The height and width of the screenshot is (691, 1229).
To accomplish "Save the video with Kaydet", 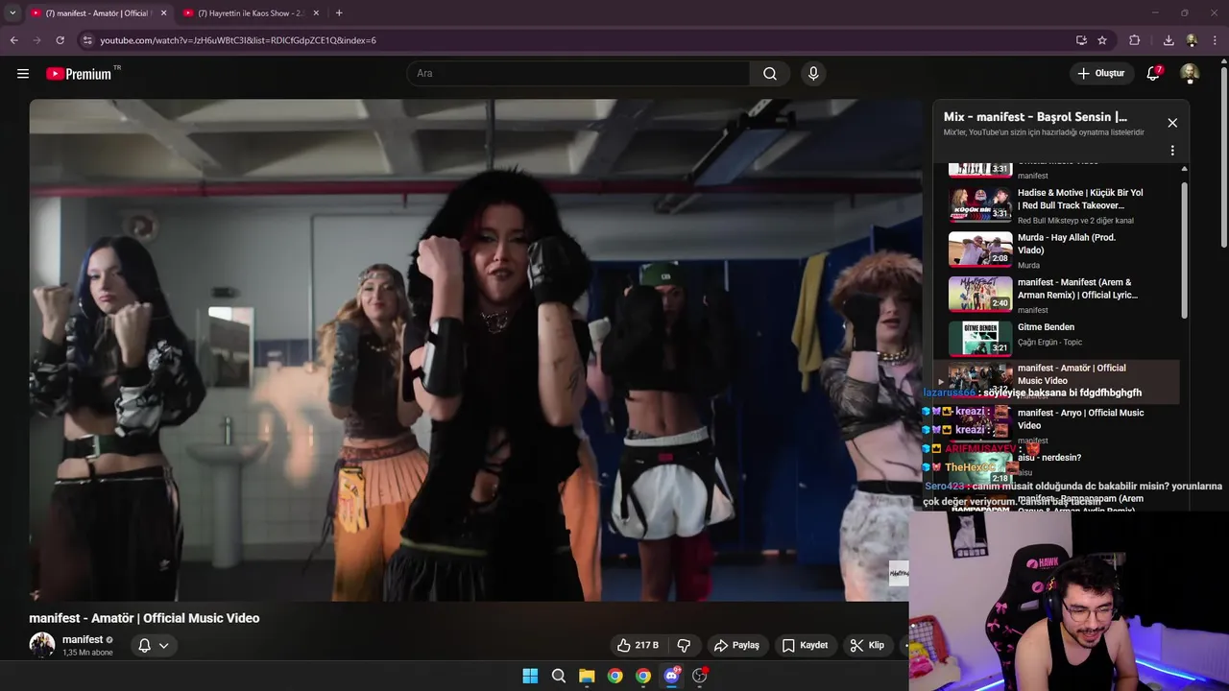I will 805,645.
